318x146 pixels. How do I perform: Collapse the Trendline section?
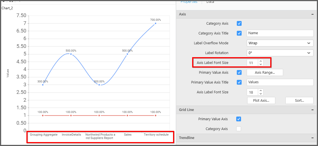point(312,138)
